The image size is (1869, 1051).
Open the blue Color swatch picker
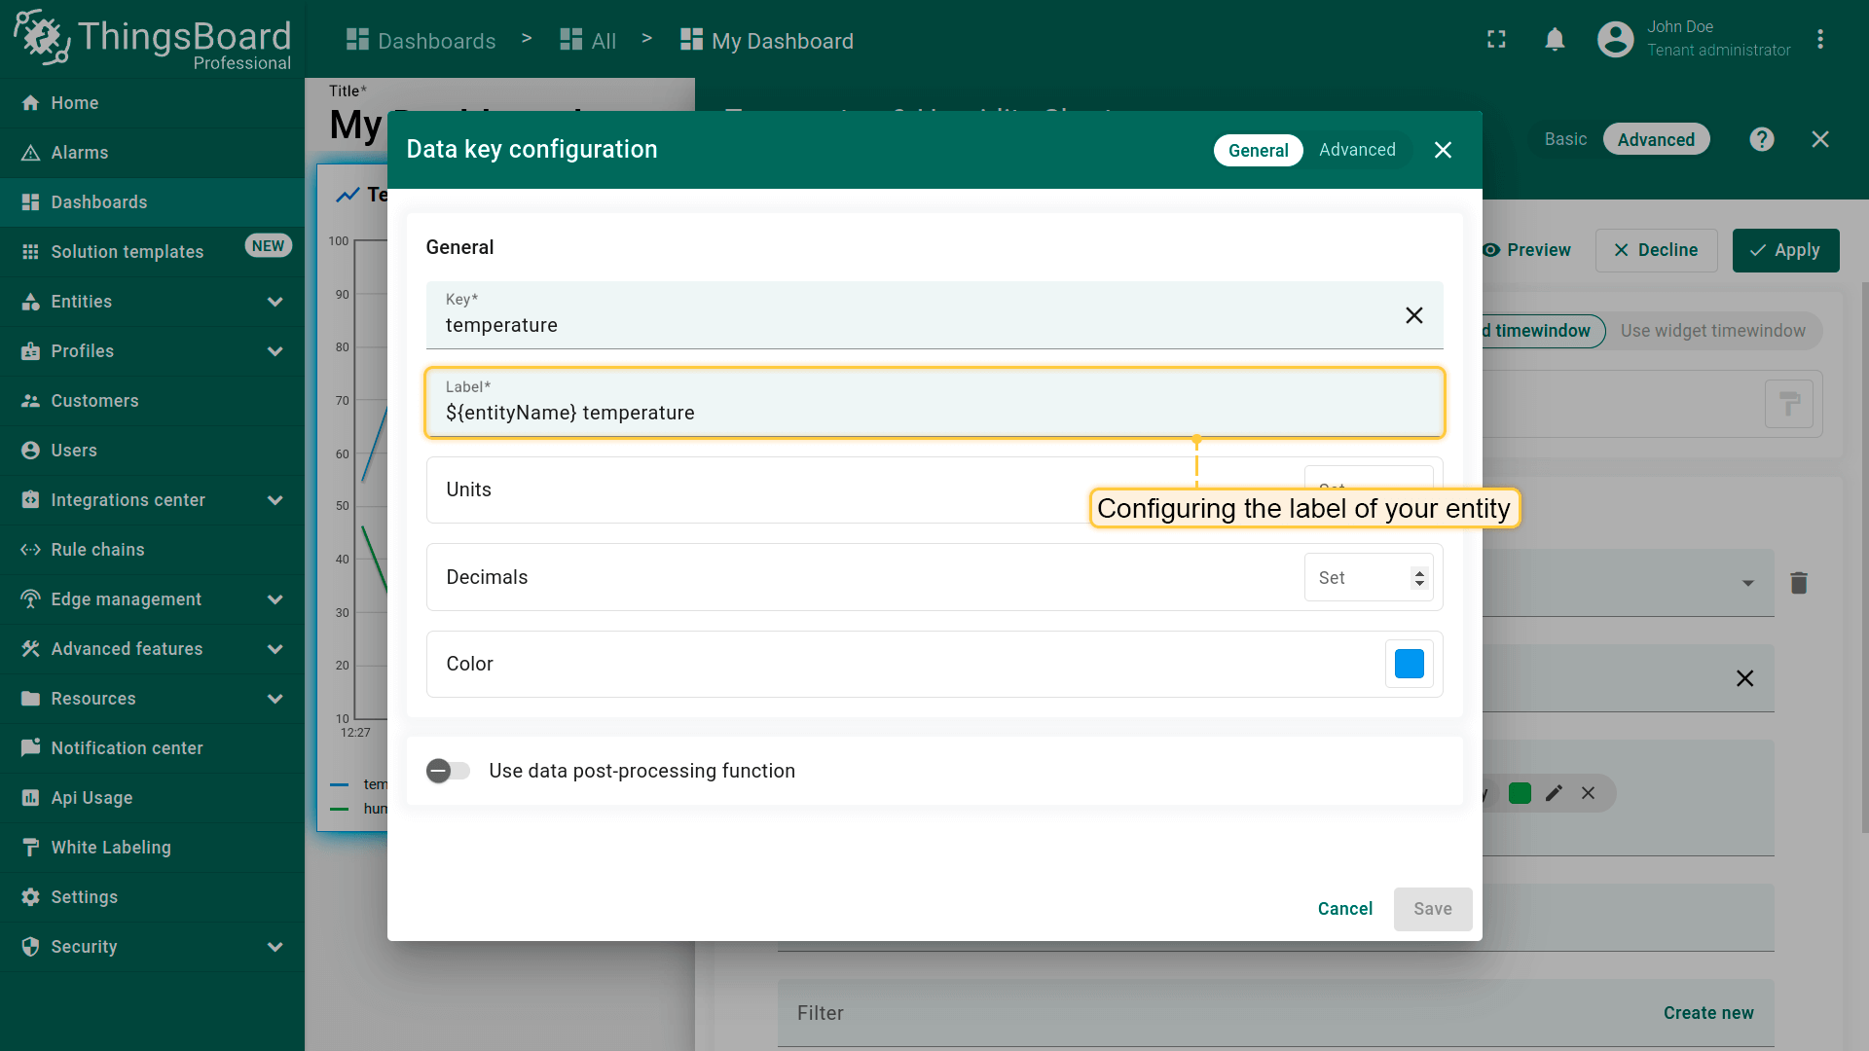tap(1409, 664)
